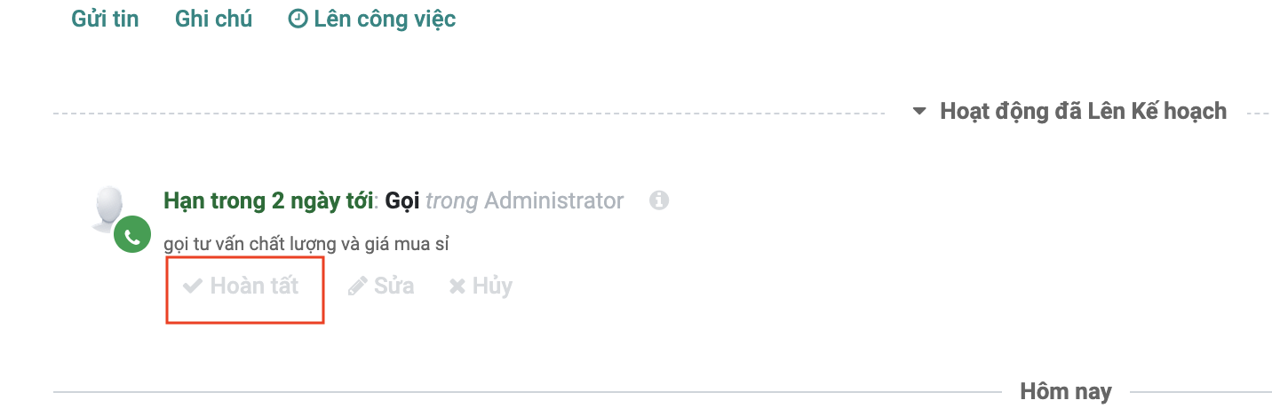The image size is (1272, 416).
Task: Click the pencil edit icon
Action: pyautogui.click(x=357, y=286)
